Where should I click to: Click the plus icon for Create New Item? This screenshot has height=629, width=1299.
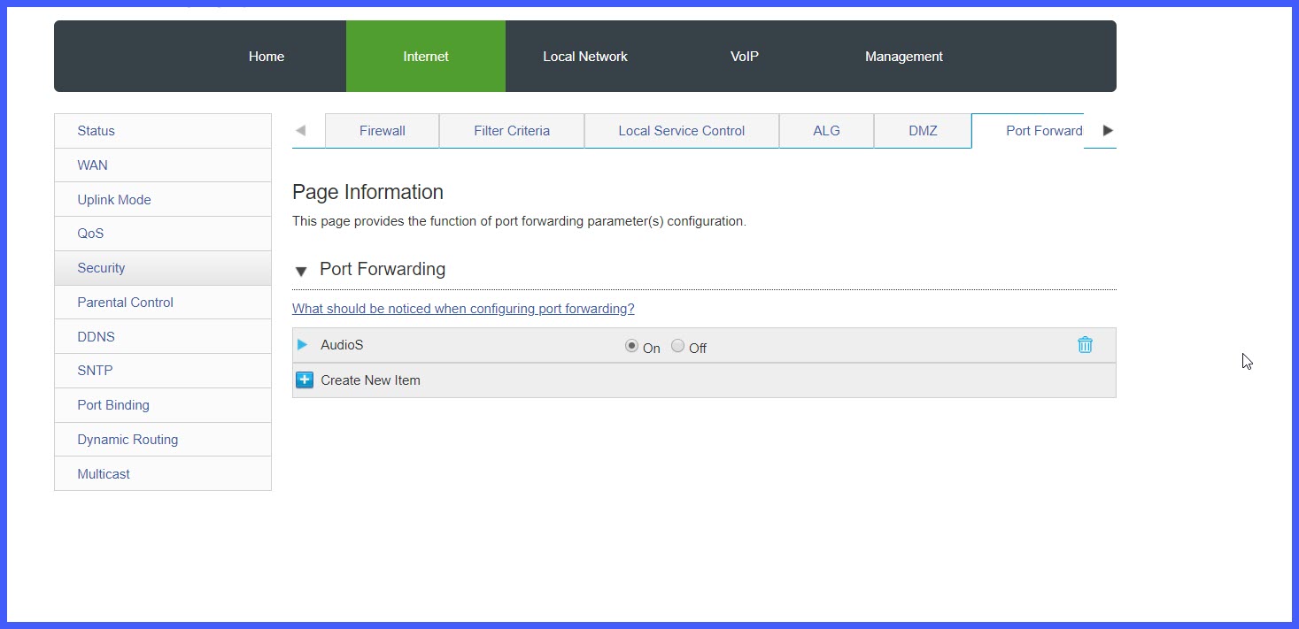pos(305,380)
